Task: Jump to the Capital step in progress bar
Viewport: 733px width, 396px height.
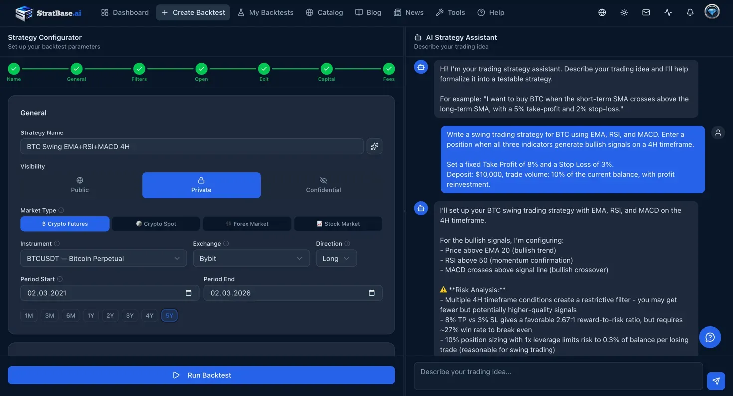Action: click(x=326, y=69)
